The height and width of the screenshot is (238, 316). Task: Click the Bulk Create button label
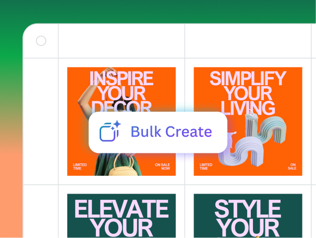(172, 132)
